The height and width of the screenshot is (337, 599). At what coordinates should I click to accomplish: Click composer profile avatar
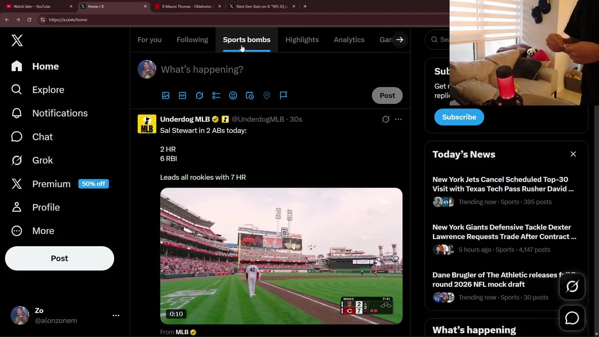(147, 69)
